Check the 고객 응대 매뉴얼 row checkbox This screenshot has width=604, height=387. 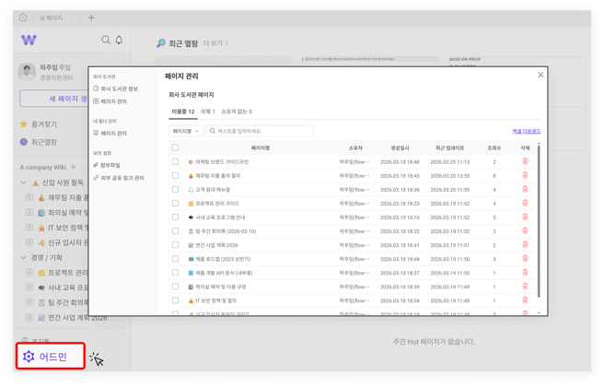point(175,190)
